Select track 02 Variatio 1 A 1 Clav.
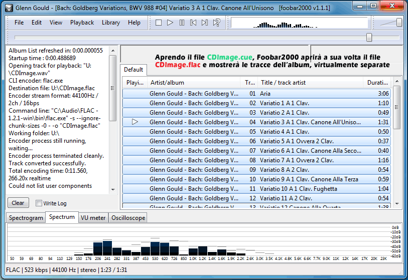Image resolution: width=408 pixels, height=280 pixels. (256, 103)
